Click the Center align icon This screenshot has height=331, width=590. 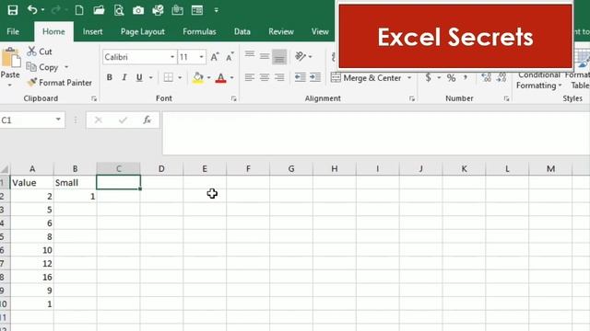click(x=265, y=77)
